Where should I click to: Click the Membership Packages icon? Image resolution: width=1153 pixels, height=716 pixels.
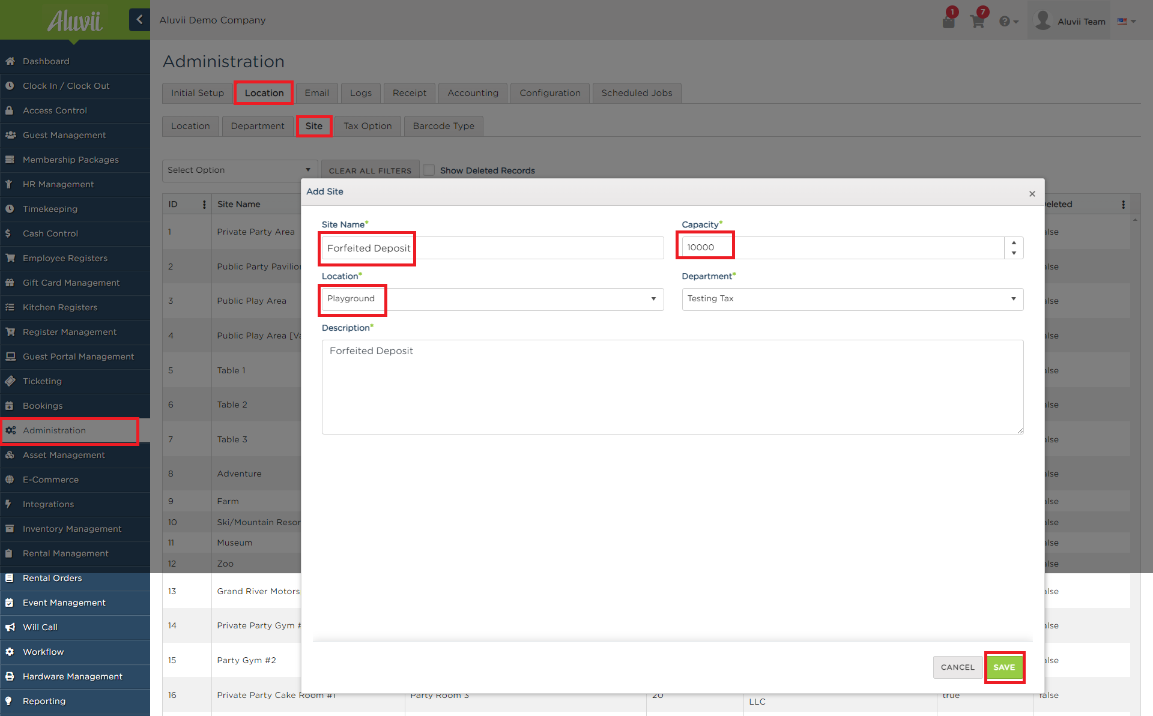point(10,160)
